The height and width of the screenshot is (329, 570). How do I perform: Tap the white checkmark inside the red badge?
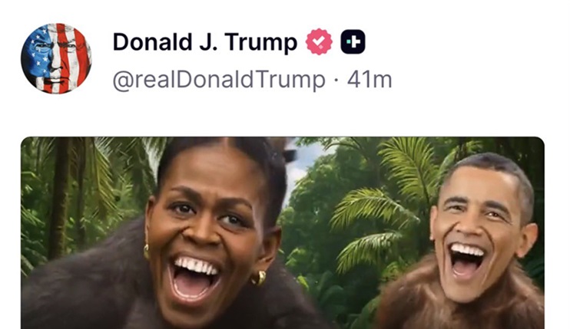pos(319,42)
